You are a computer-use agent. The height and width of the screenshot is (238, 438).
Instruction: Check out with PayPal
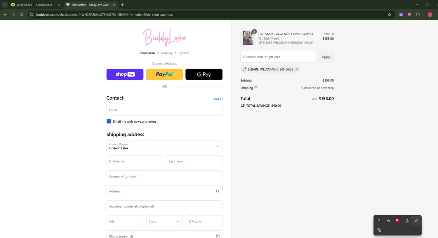click(x=164, y=74)
